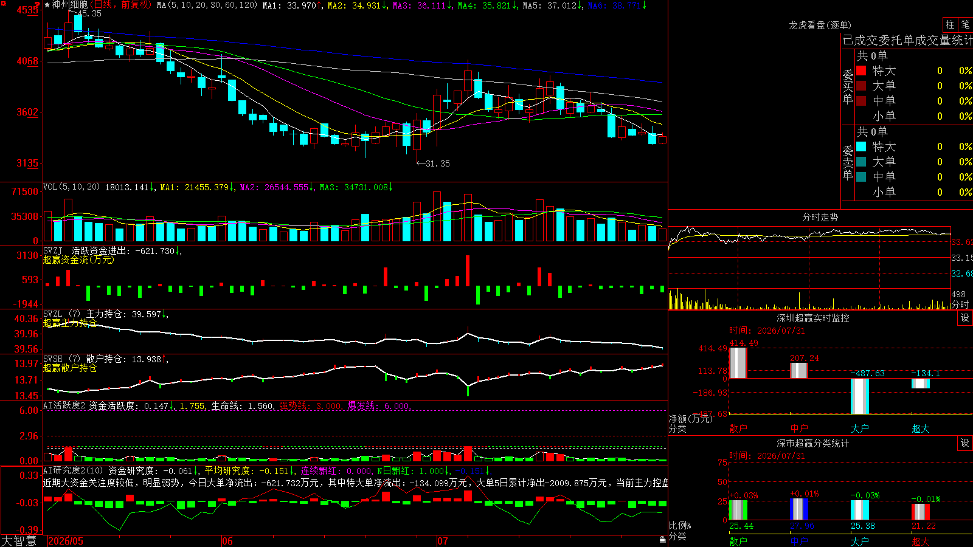Click the AI活跃度2 indicator name
Viewport: 973px width, 547px height.
click(64, 405)
